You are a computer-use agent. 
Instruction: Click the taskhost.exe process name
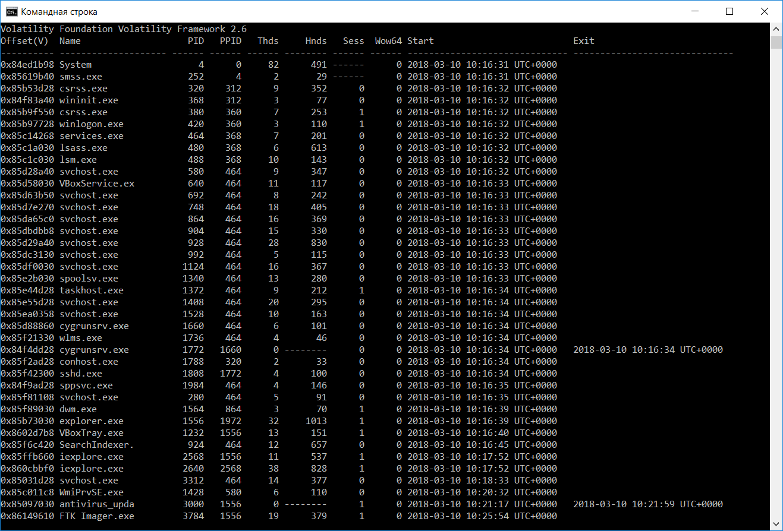pos(92,290)
